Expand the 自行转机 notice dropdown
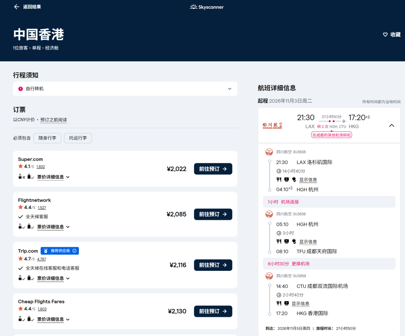The width and height of the screenshot is (405, 336). point(229,89)
